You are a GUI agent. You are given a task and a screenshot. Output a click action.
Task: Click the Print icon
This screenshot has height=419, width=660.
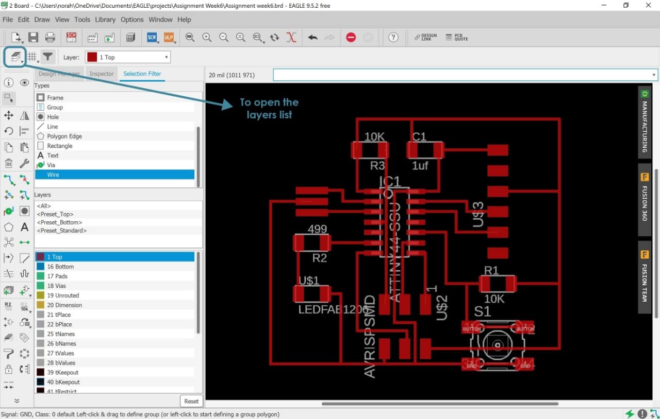click(50, 37)
